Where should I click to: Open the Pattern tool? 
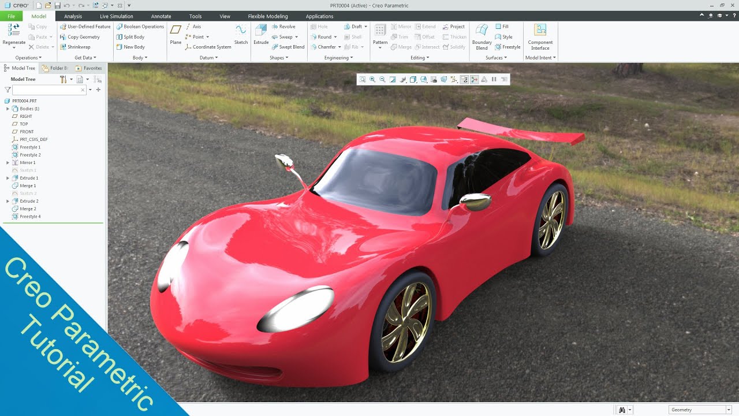(x=380, y=35)
